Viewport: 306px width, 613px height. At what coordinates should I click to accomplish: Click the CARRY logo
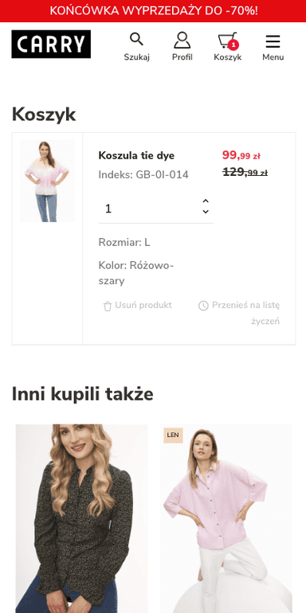click(x=51, y=44)
